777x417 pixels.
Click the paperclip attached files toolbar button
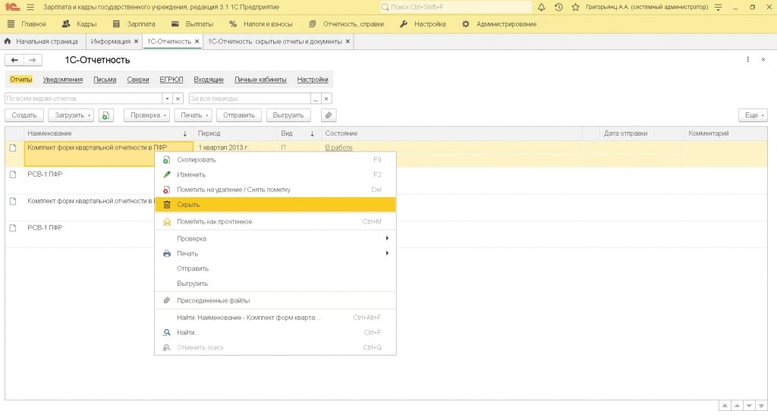pos(329,115)
